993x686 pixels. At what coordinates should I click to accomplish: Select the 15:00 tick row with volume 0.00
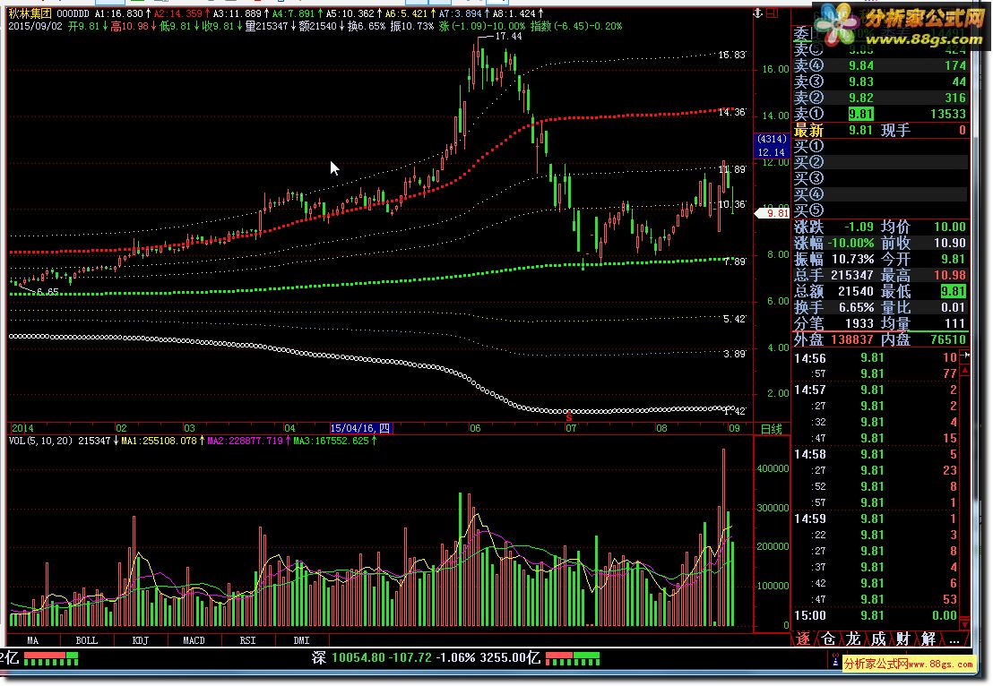[876, 615]
